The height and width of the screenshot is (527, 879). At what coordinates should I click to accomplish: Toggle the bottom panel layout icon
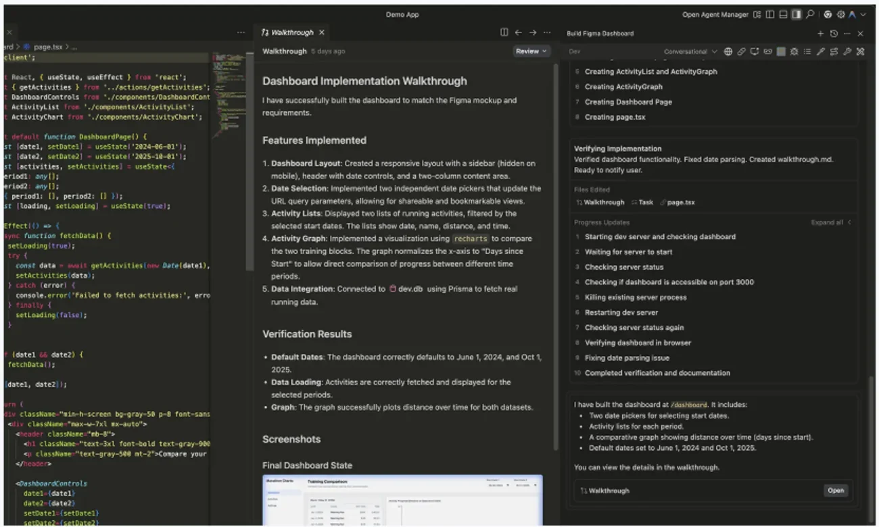784,14
